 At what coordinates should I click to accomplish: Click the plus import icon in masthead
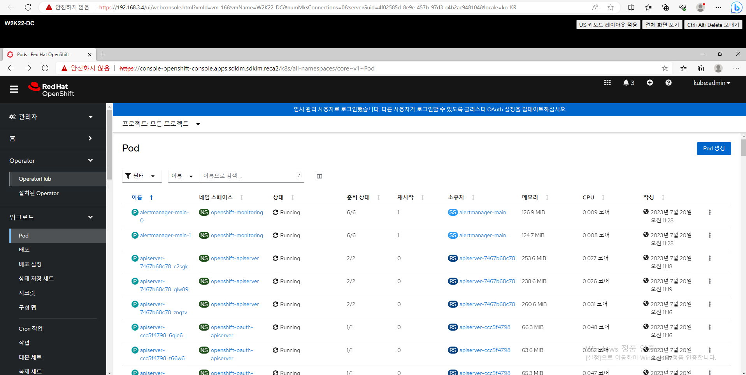[x=650, y=83]
